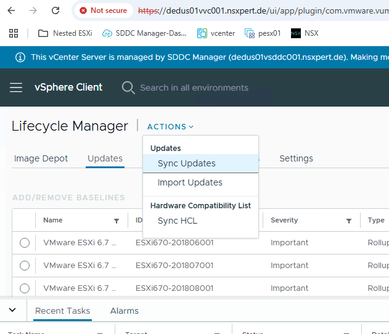
Task: Open the NSX bookmark
Action: pyautogui.click(x=305, y=33)
